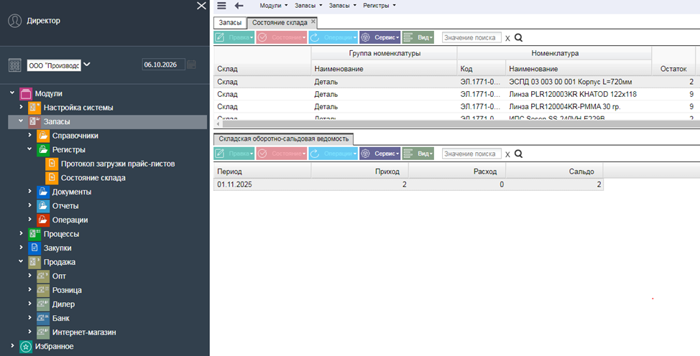Click the Розница module icon
700x356 pixels.
pos(43,291)
